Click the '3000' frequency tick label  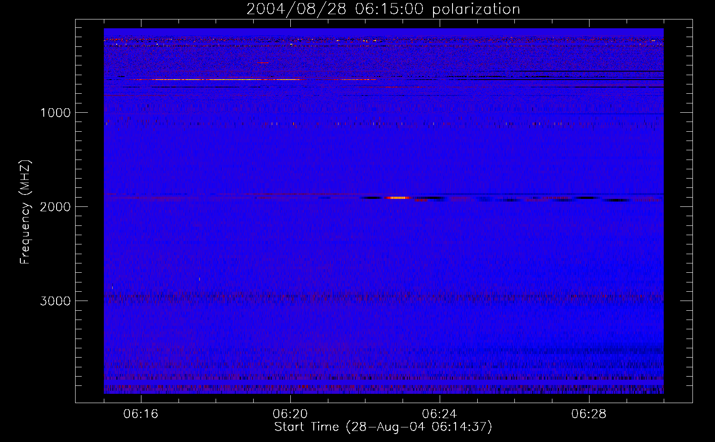(x=55, y=301)
